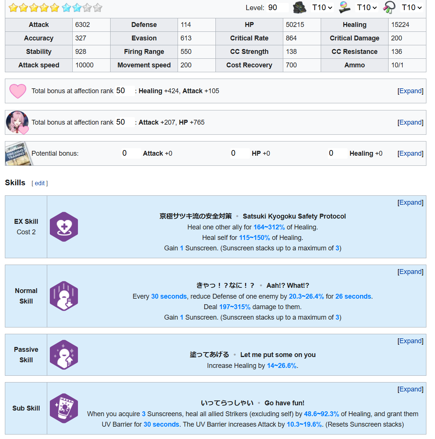Click the Let me put some on you title
The image size is (435, 439).
[x=278, y=355]
